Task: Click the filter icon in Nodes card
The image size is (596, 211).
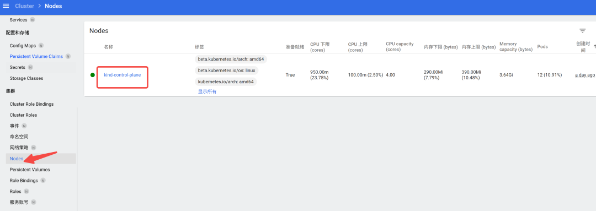Action: click(582, 31)
